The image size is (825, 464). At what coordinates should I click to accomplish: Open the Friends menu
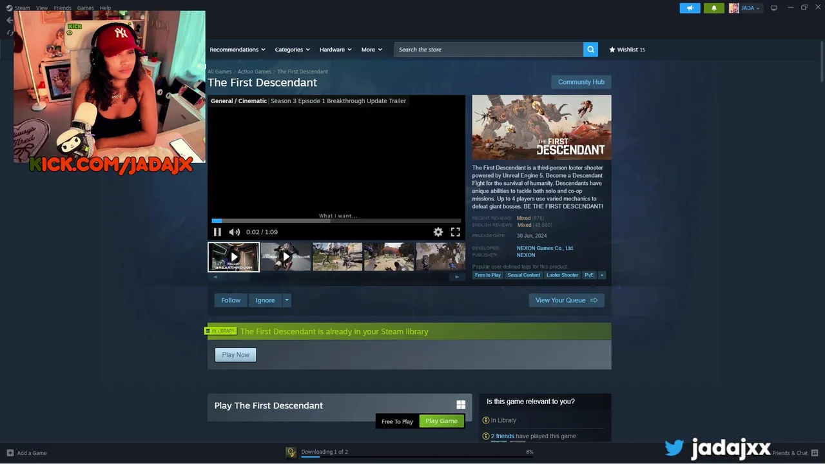[x=63, y=8]
